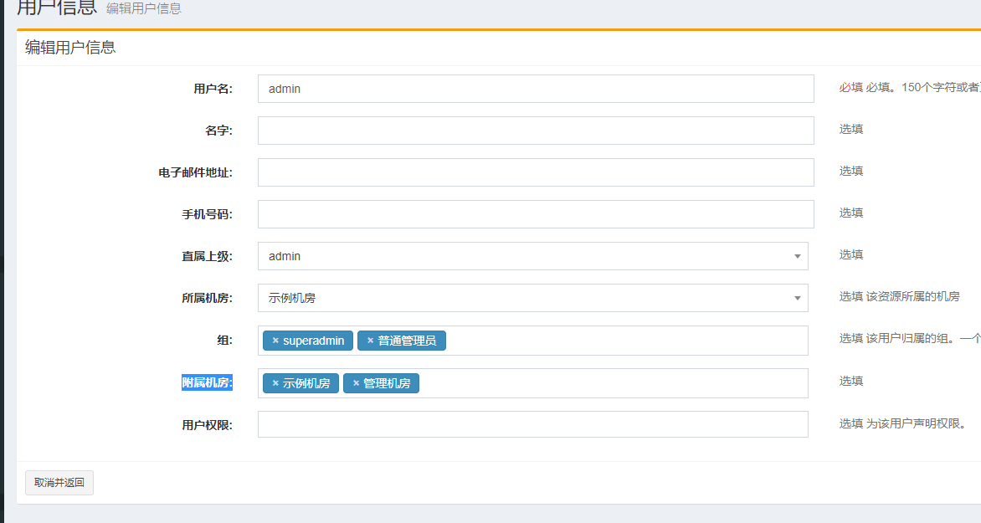
Task: Click the 管理机房 tag text
Action: (x=387, y=383)
